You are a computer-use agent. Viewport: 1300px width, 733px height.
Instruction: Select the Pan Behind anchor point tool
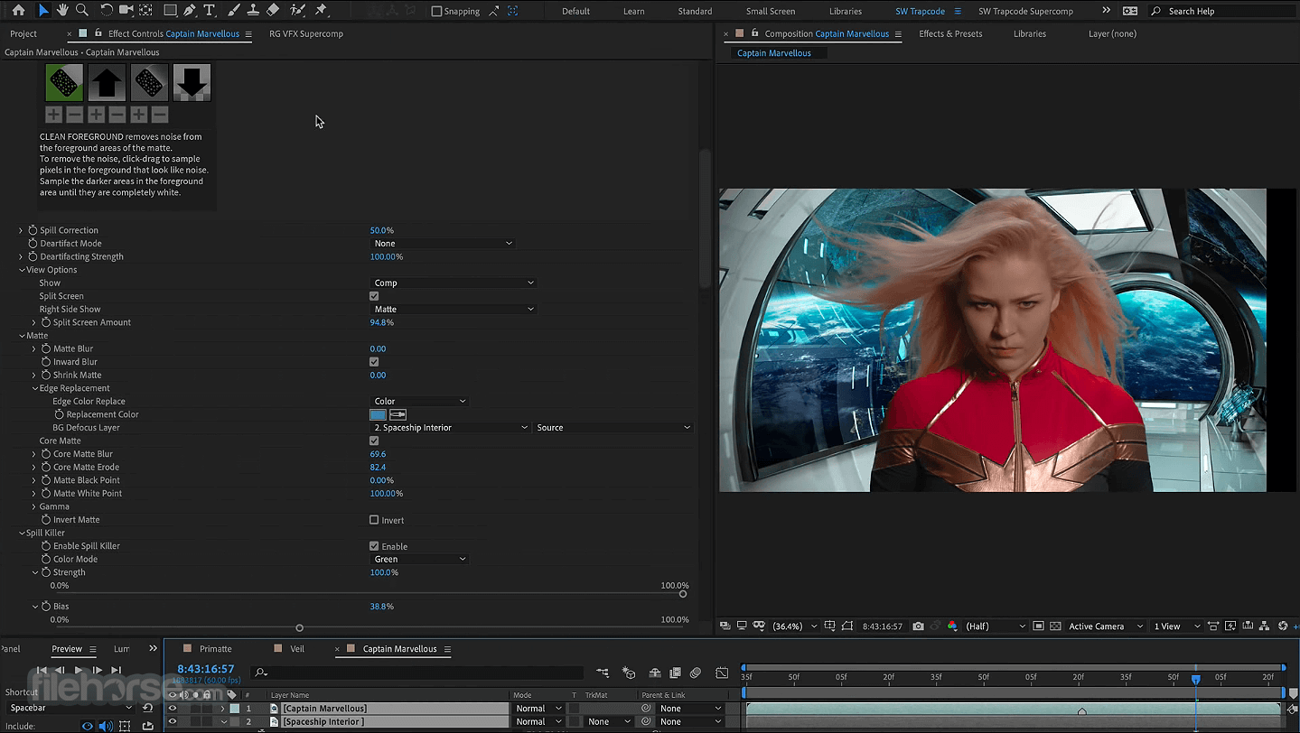[x=145, y=11]
